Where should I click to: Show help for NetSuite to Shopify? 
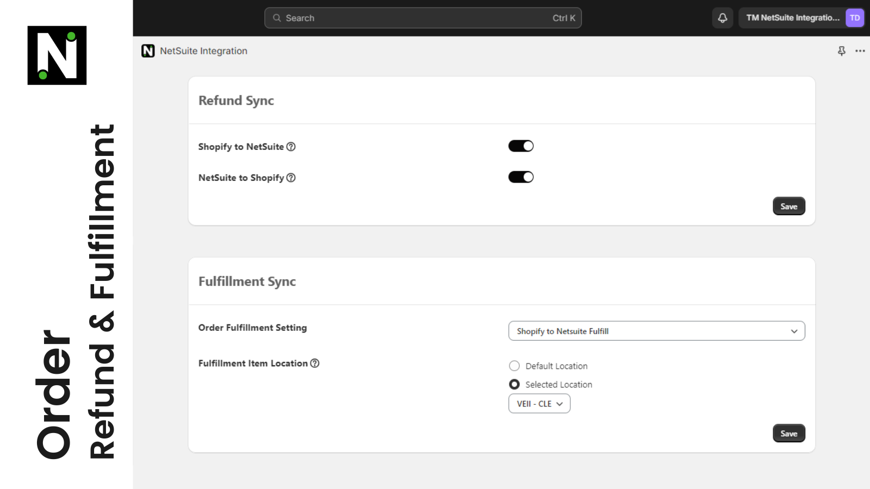click(x=291, y=178)
